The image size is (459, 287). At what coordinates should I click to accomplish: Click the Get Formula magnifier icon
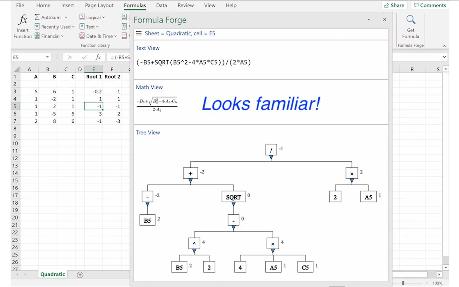(x=411, y=20)
